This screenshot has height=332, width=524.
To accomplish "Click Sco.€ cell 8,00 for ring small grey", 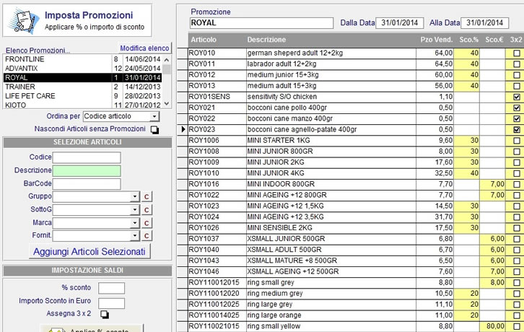I will [x=492, y=282].
